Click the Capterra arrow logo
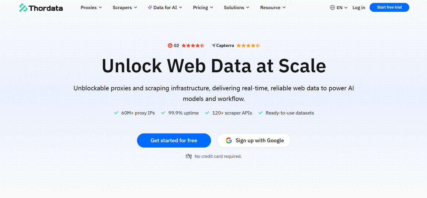Screen dimensions: 427x198 click(213, 45)
